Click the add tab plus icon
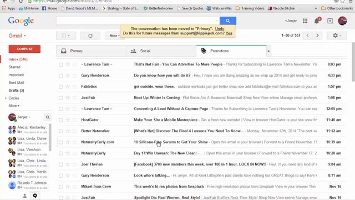355x200 pixels. tap(268, 51)
